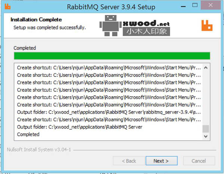This screenshot has width=224, height=174.
Task: Click the RabbitMQ icon in the title bar
Action: [x=7, y=7]
